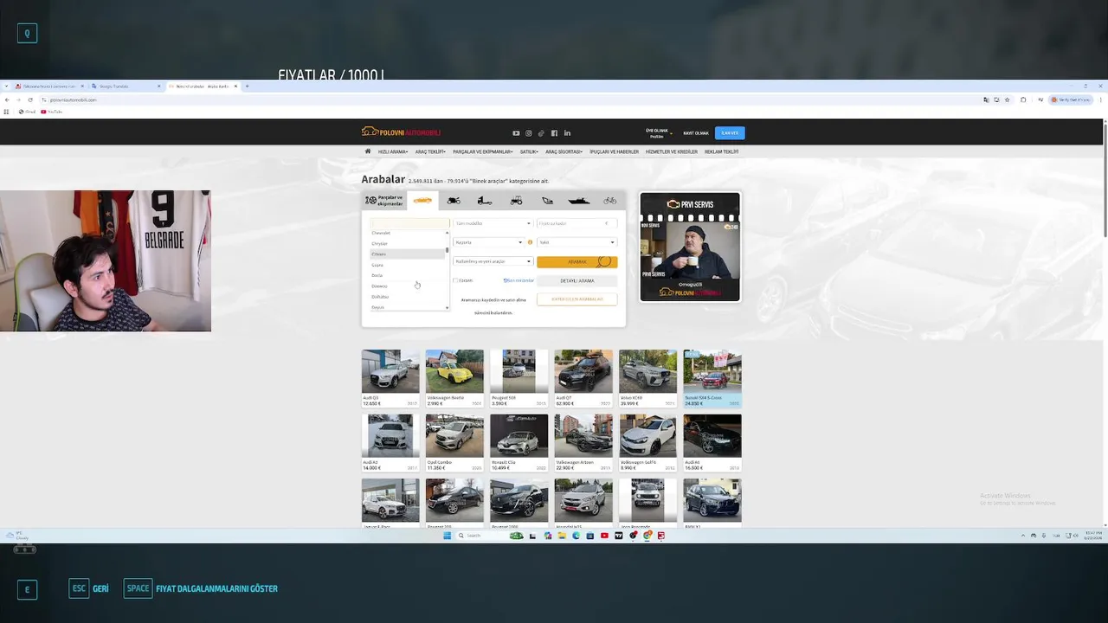Click the browser reload icon

pos(31,100)
